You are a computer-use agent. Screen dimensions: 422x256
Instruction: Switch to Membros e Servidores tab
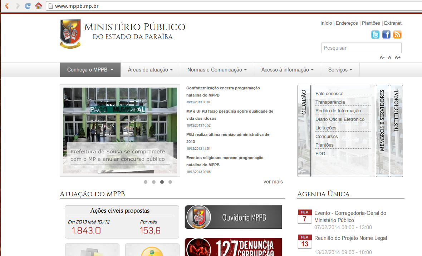[382, 131]
